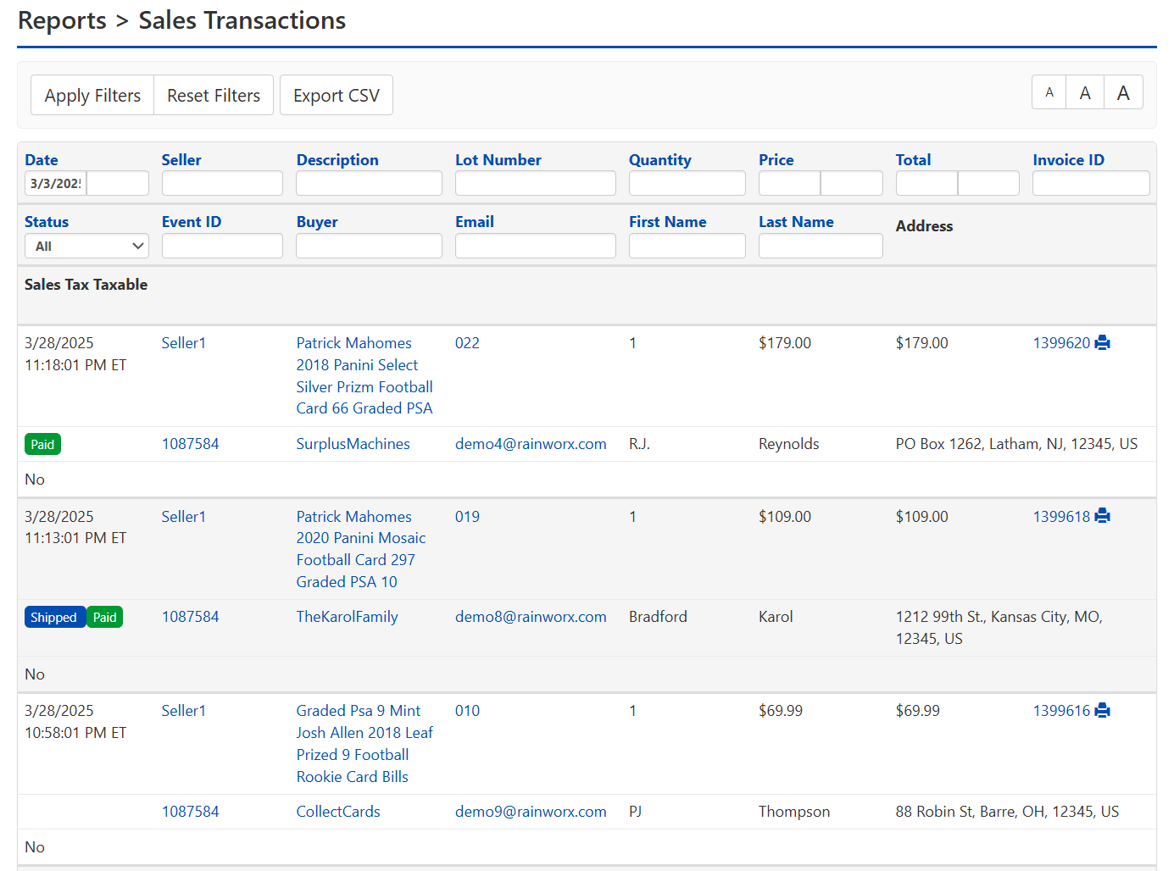Click email demo4@rainworx.com
Screen dimensions: 1174x871
[x=531, y=444]
